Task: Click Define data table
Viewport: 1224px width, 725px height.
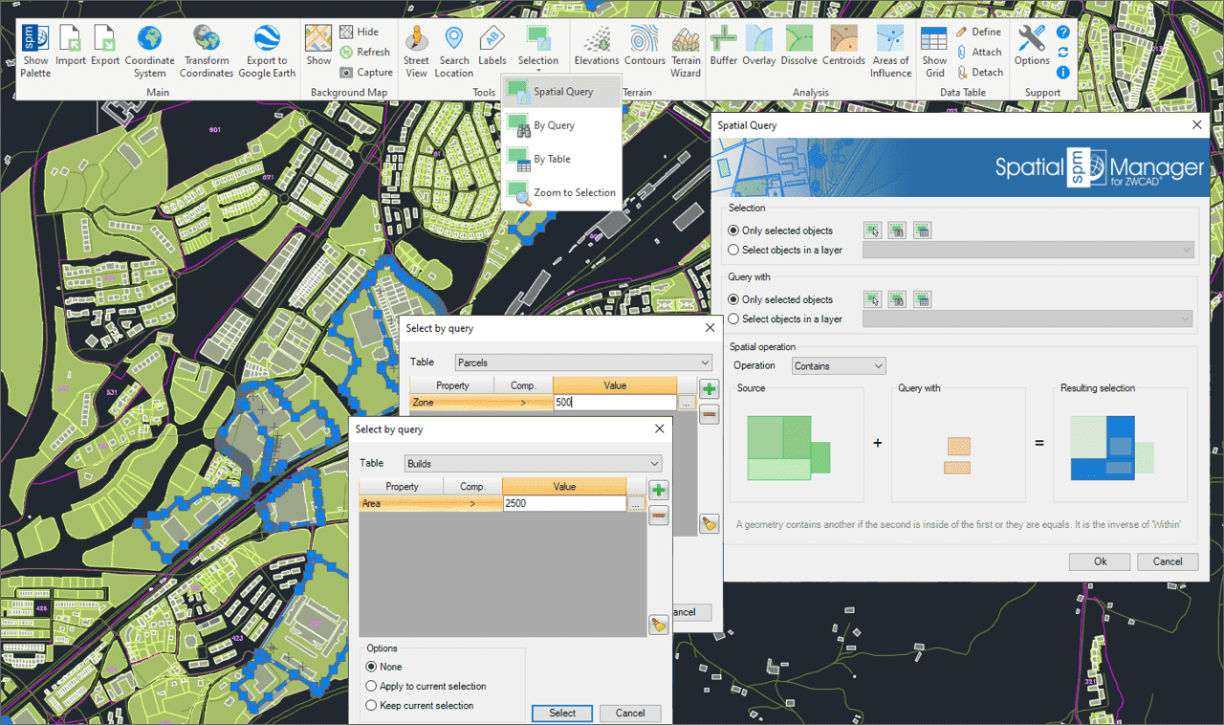Action: [x=978, y=32]
